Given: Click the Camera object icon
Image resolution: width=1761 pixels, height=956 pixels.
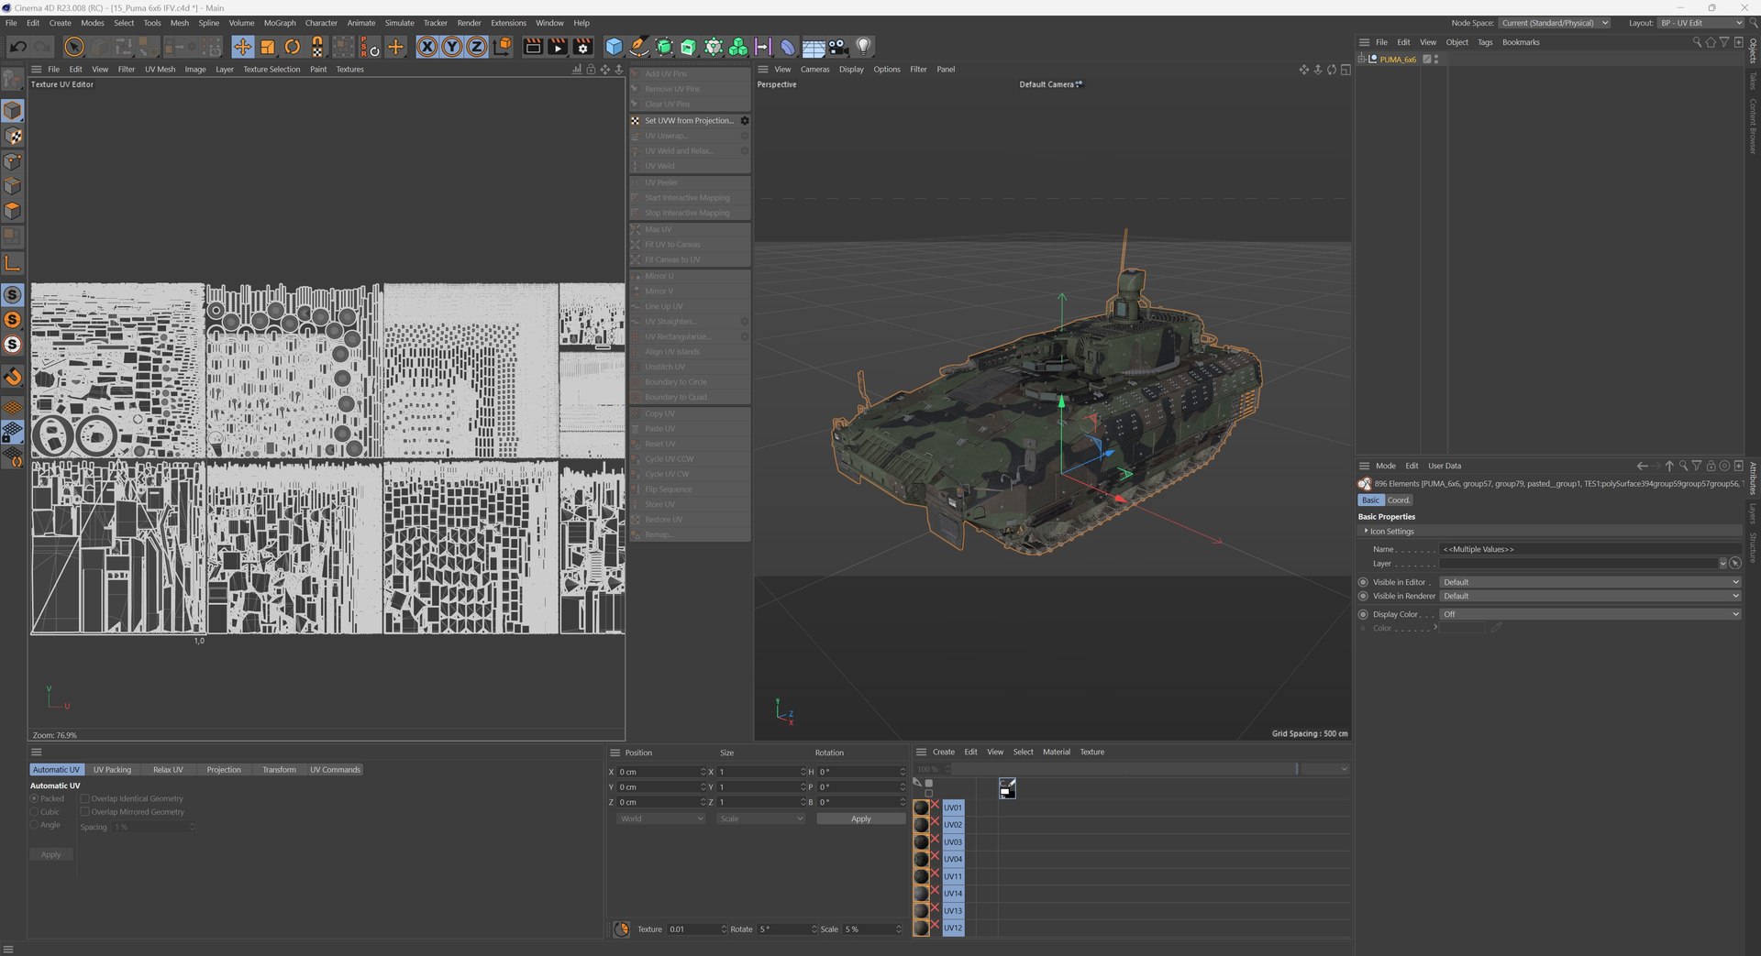Looking at the screenshot, I should pos(838,47).
